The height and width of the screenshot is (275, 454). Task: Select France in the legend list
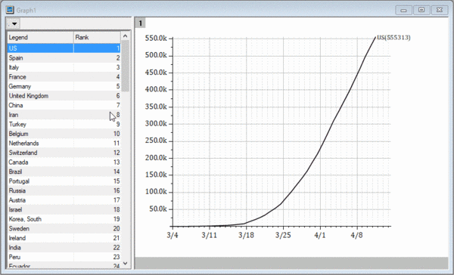click(64, 77)
